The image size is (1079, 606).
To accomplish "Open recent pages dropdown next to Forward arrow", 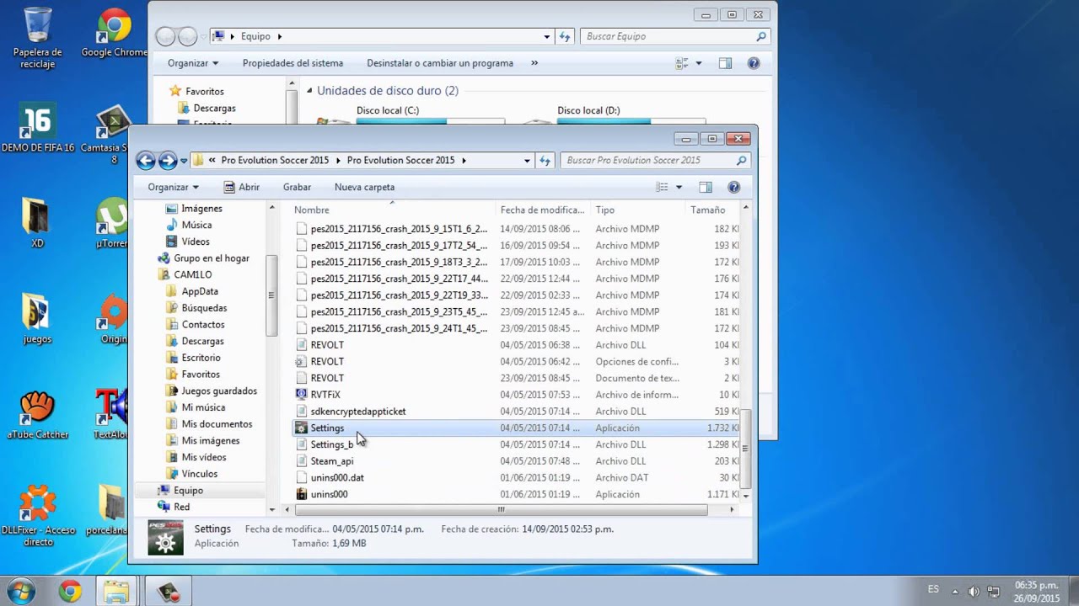I will click(184, 161).
